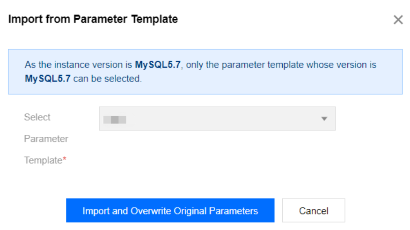
Task: Click the blue information banner
Action: pos(205,72)
